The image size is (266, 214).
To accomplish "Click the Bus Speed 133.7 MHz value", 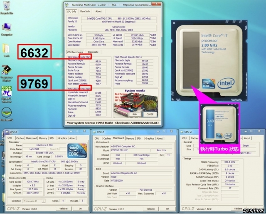I will pyautogui.click(x=33, y=189).
